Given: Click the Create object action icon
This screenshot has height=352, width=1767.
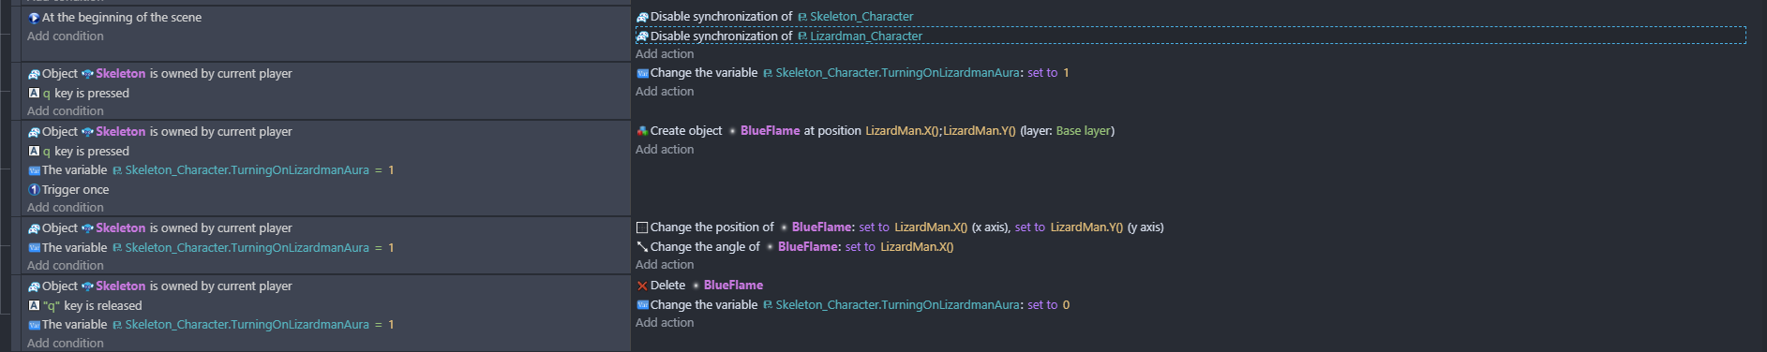Looking at the screenshot, I should (642, 131).
